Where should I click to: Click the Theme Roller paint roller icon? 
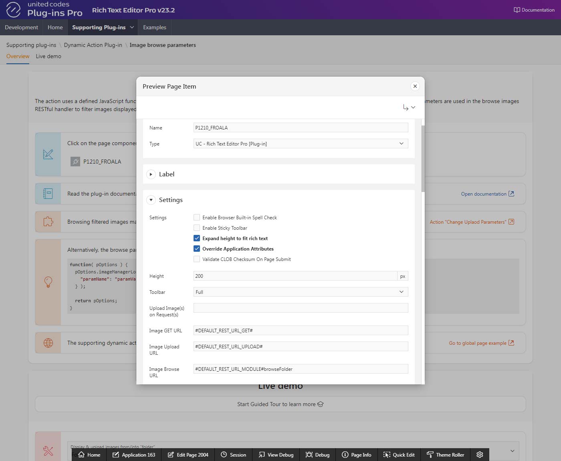coord(430,455)
